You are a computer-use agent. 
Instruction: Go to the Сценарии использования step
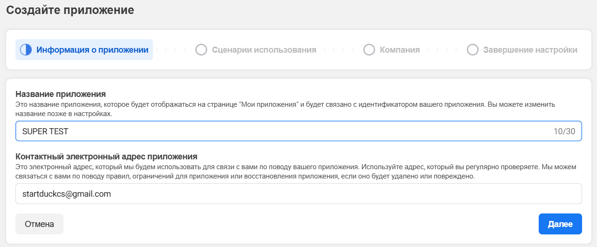click(x=256, y=50)
